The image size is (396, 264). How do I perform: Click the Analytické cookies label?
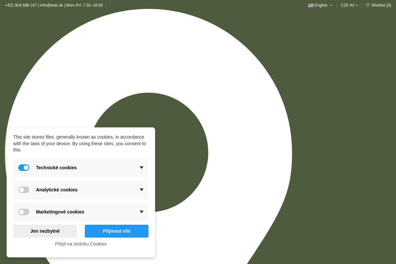pos(57,190)
